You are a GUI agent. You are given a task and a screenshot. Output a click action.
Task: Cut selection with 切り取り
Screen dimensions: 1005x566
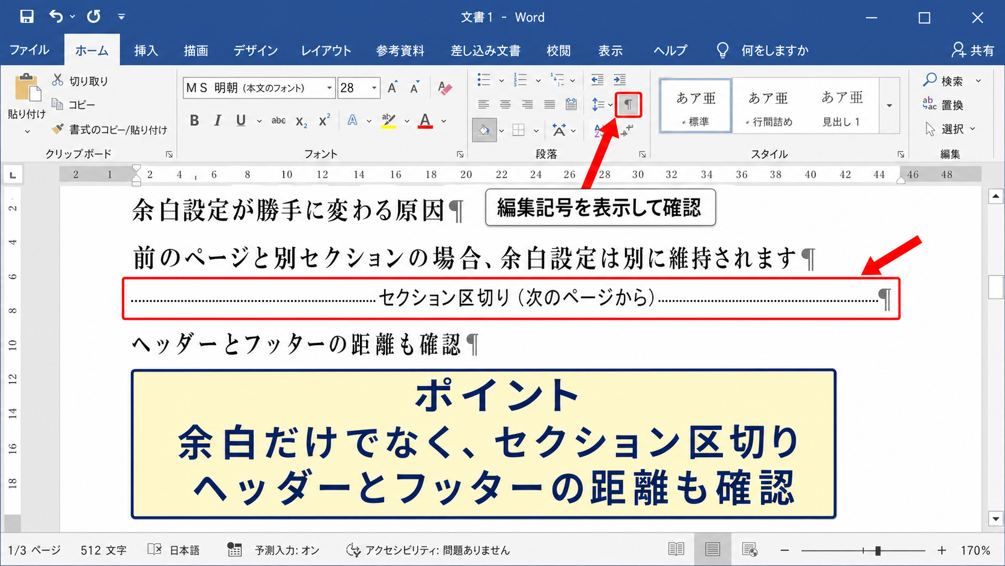80,81
